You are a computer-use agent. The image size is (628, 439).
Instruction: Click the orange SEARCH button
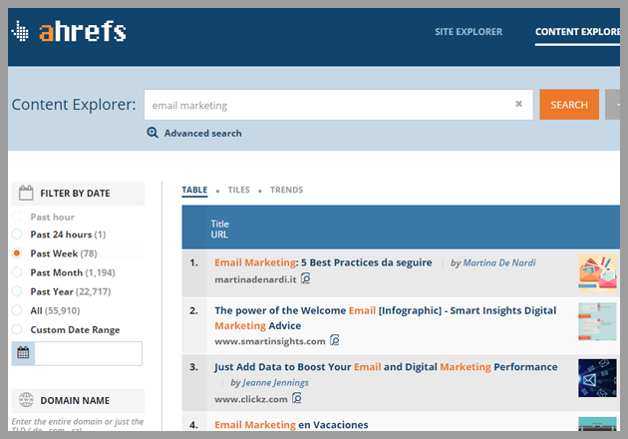569,104
